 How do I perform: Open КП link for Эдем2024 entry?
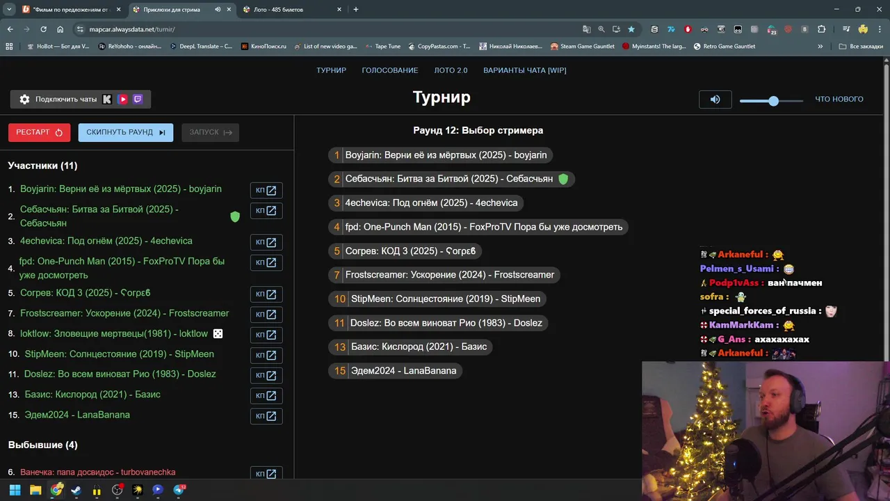[266, 416]
